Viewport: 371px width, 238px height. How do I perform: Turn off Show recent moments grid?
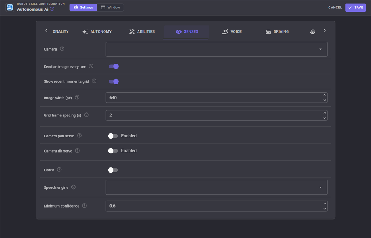coord(113,81)
